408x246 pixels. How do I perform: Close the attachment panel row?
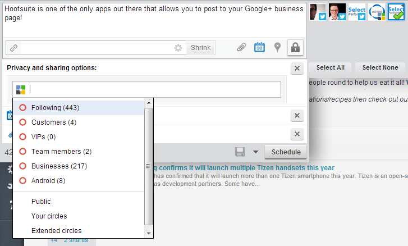point(297,134)
